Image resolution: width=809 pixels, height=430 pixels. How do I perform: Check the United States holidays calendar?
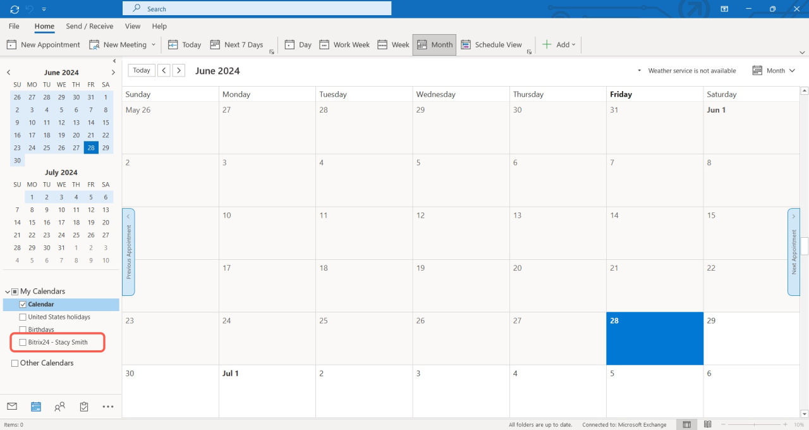[x=23, y=317]
